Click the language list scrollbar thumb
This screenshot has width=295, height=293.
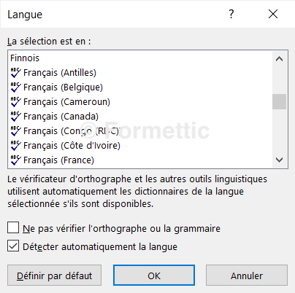pos(279,101)
